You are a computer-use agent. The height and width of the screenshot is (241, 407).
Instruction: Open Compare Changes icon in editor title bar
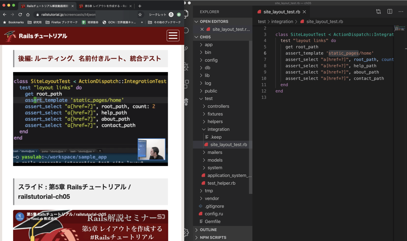pos(378,12)
